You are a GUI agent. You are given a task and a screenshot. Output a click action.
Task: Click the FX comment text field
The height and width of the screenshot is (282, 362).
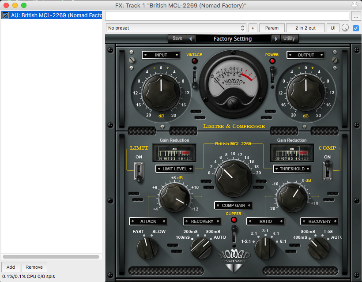(x=227, y=16)
